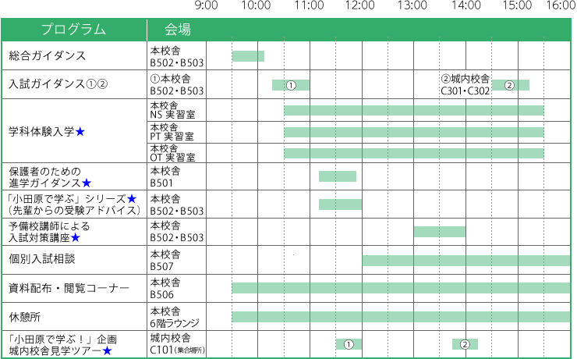The height and width of the screenshot is (359, 577).
Task: Select the 総合ガイダンス time bar
Action: coord(248,56)
